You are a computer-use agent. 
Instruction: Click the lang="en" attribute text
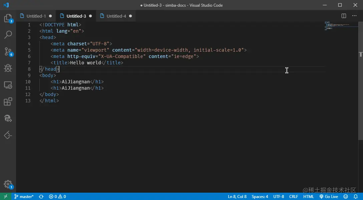point(69,31)
